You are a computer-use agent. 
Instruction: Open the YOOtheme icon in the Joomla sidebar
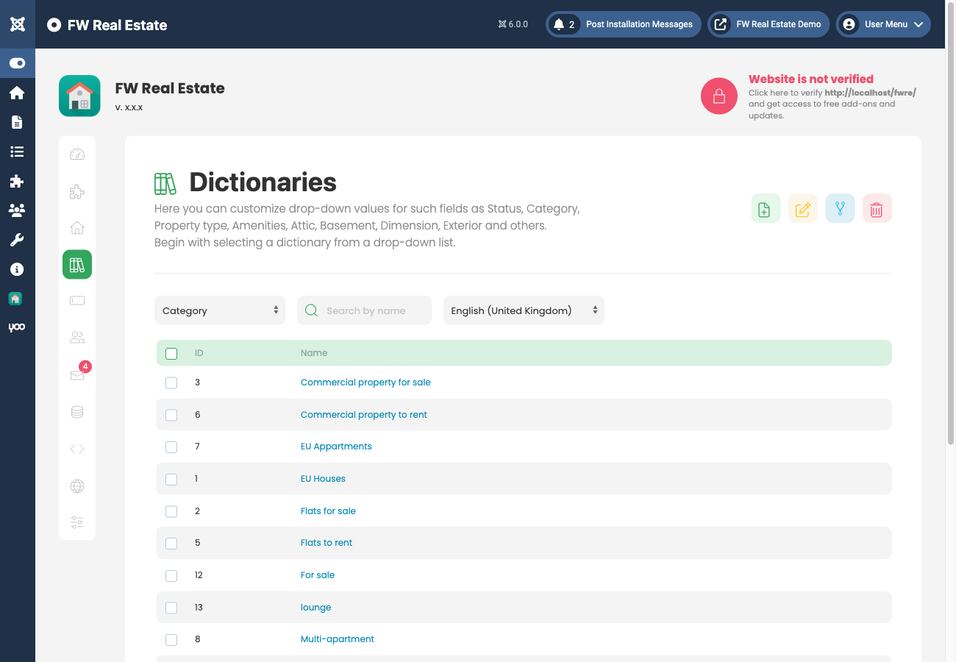pos(18,327)
